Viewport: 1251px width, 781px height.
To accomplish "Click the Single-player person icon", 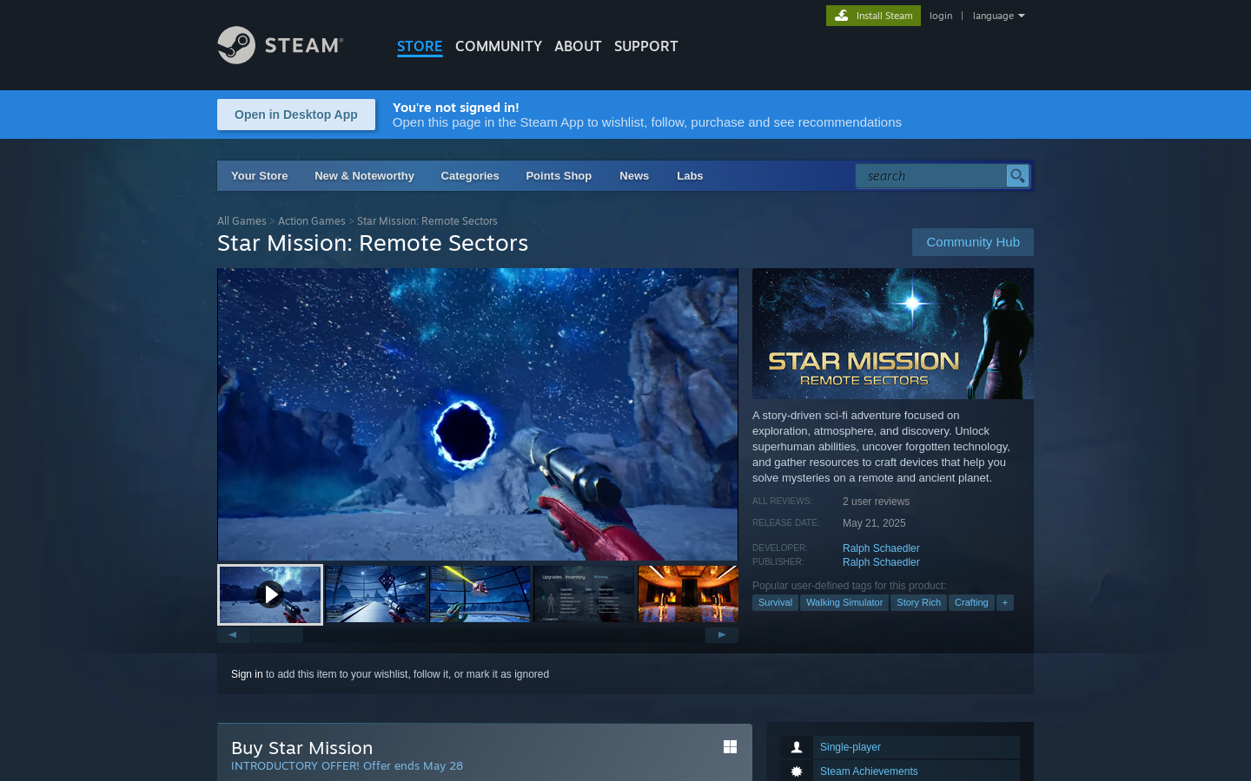I will click(x=797, y=747).
